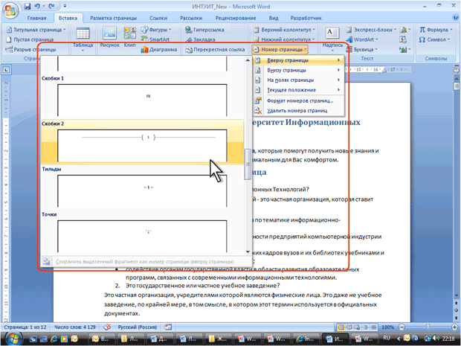Image resolution: width=461 pixels, height=346 pixels.
Task: Switch to the Рассылки tab
Action: click(x=191, y=18)
